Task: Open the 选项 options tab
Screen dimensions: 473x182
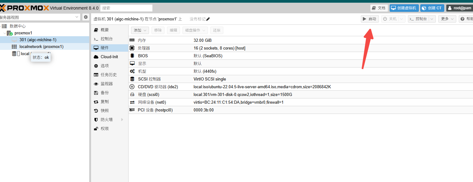Action: [x=110, y=66]
